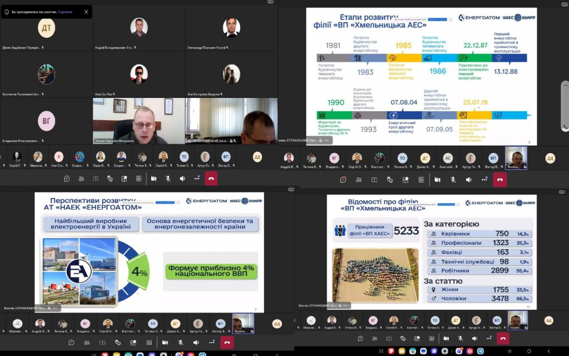The height and width of the screenshot is (356, 569).
Task: Open Telegram from the bottom-right taskbar
Action: click(x=481, y=352)
